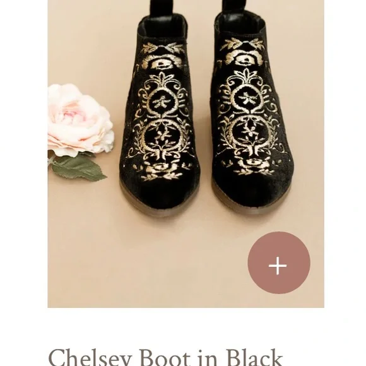
Task: Click the round mauve plus button
Action: tap(279, 263)
